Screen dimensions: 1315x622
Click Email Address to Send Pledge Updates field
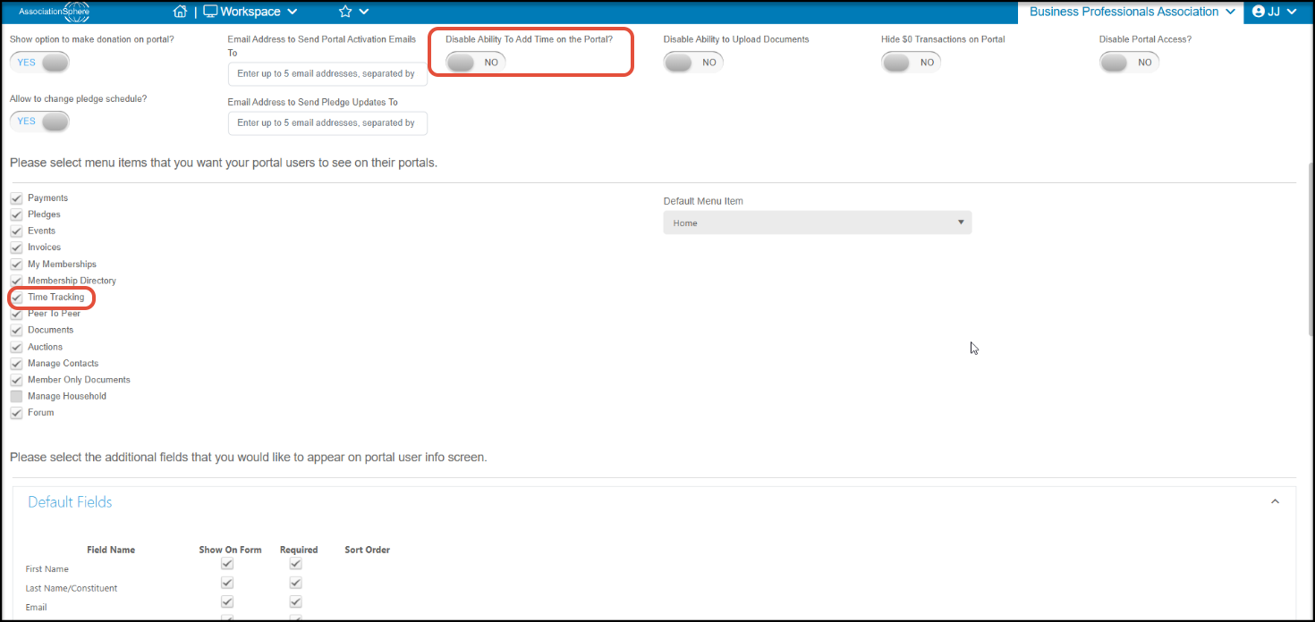click(327, 123)
